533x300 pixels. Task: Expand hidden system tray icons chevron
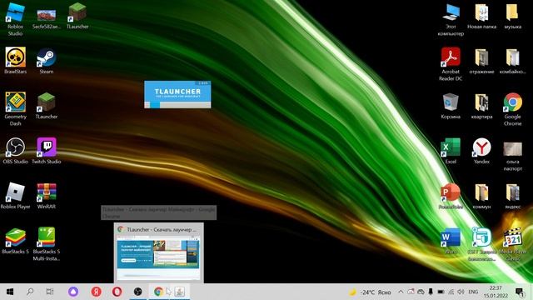click(401, 292)
